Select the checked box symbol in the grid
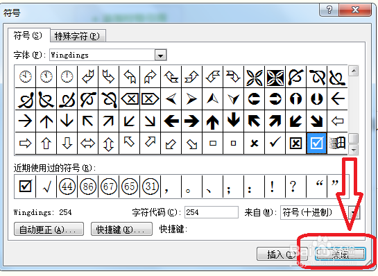The height and width of the screenshot is (276, 378). click(x=316, y=143)
